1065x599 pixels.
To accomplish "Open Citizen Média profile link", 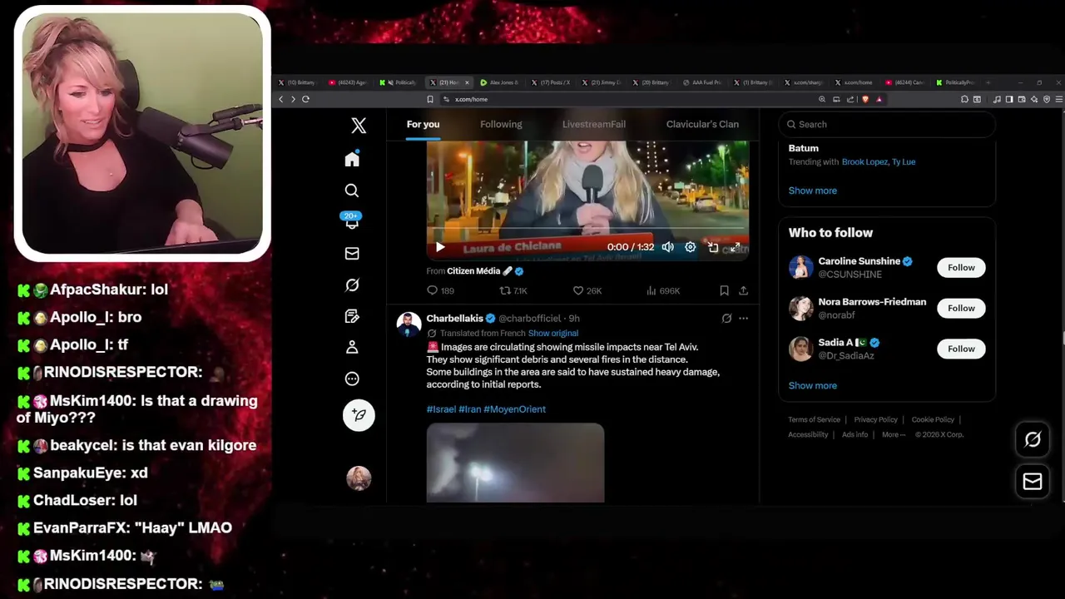I will pos(473,271).
